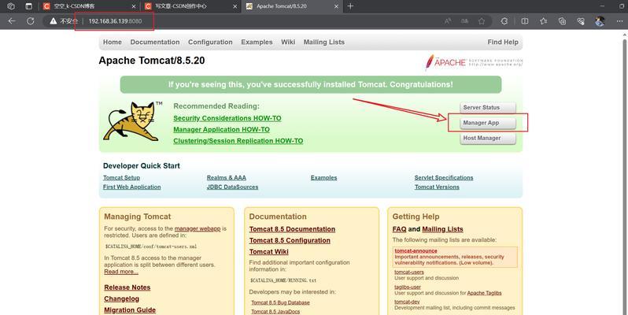Image resolution: width=628 pixels, height=315 pixels.
Task: Click the Read more... link
Action: [121, 272]
